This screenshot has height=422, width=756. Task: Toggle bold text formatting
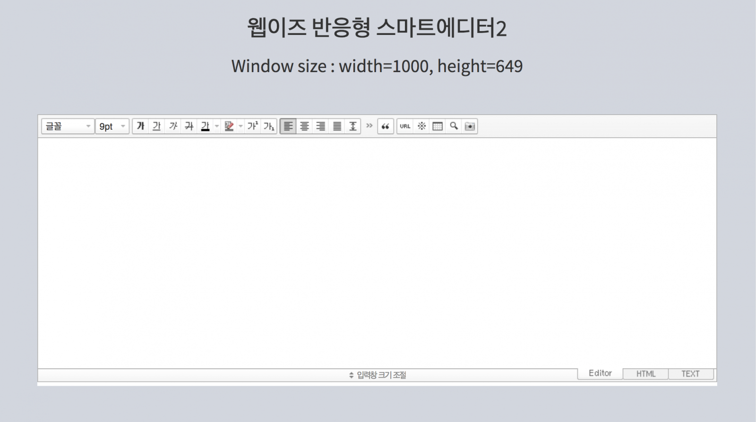(140, 126)
